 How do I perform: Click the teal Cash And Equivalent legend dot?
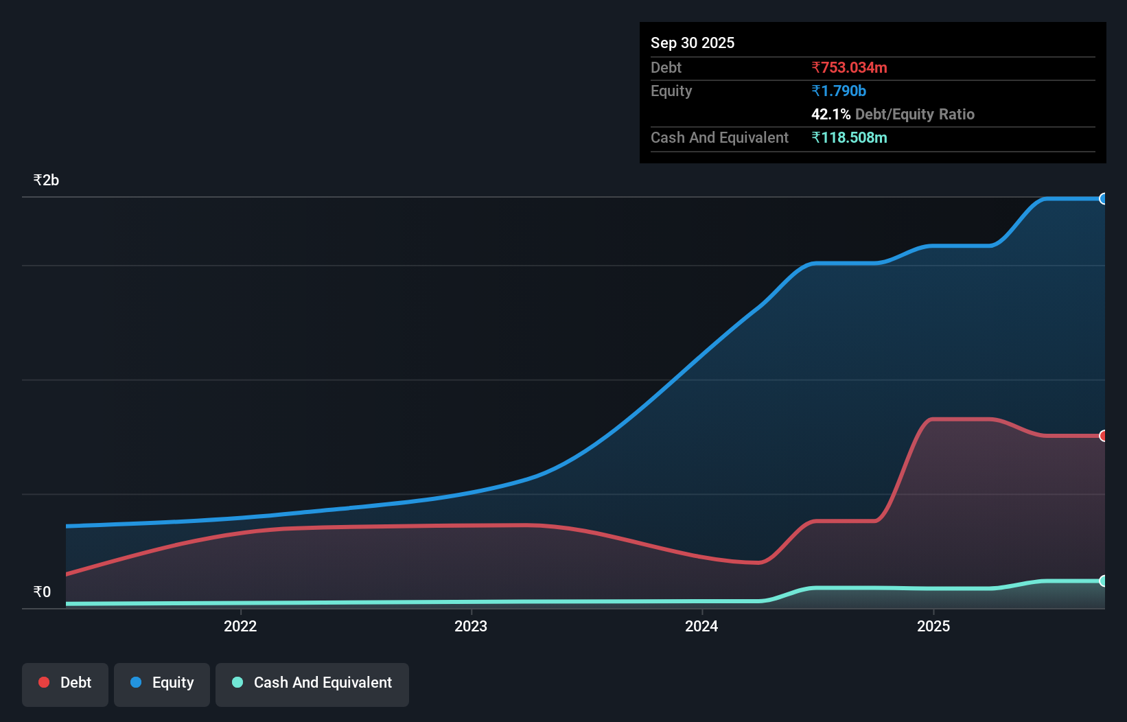[237, 682]
